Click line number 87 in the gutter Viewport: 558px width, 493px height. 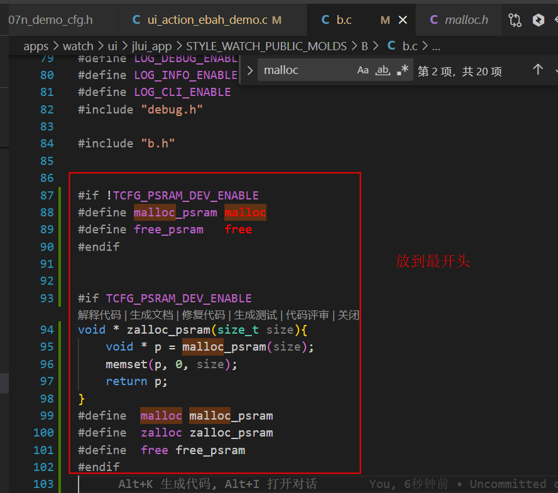pyautogui.click(x=47, y=195)
